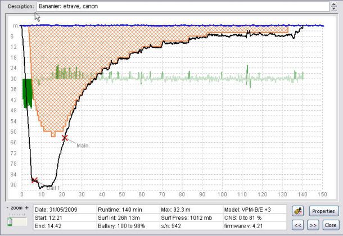Screen dimensions: 343x236
Task: Click the zoom minus sign
Action: coord(7,207)
